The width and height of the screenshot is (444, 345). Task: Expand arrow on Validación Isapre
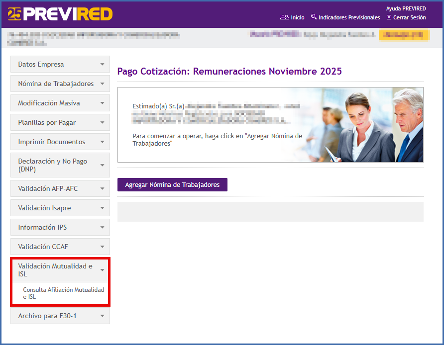pos(102,208)
